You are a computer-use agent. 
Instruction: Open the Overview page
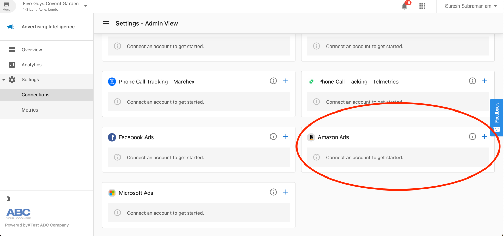pyautogui.click(x=32, y=50)
